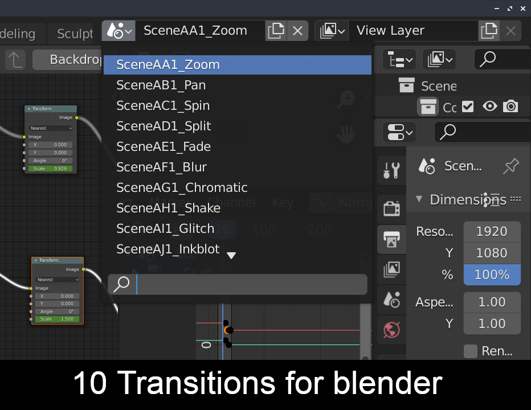Image resolution: width=531 pixels, height=410 pixels.
Task: Open the View Layer properties tab
Action: coord(392,270)
